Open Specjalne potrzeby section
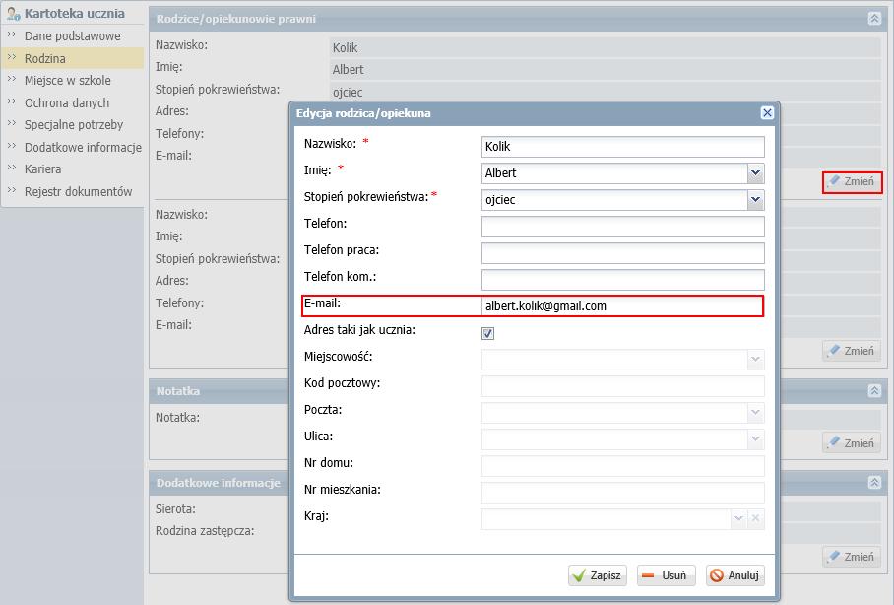Viewport: 894px width, 605px height. coord(74,125)
